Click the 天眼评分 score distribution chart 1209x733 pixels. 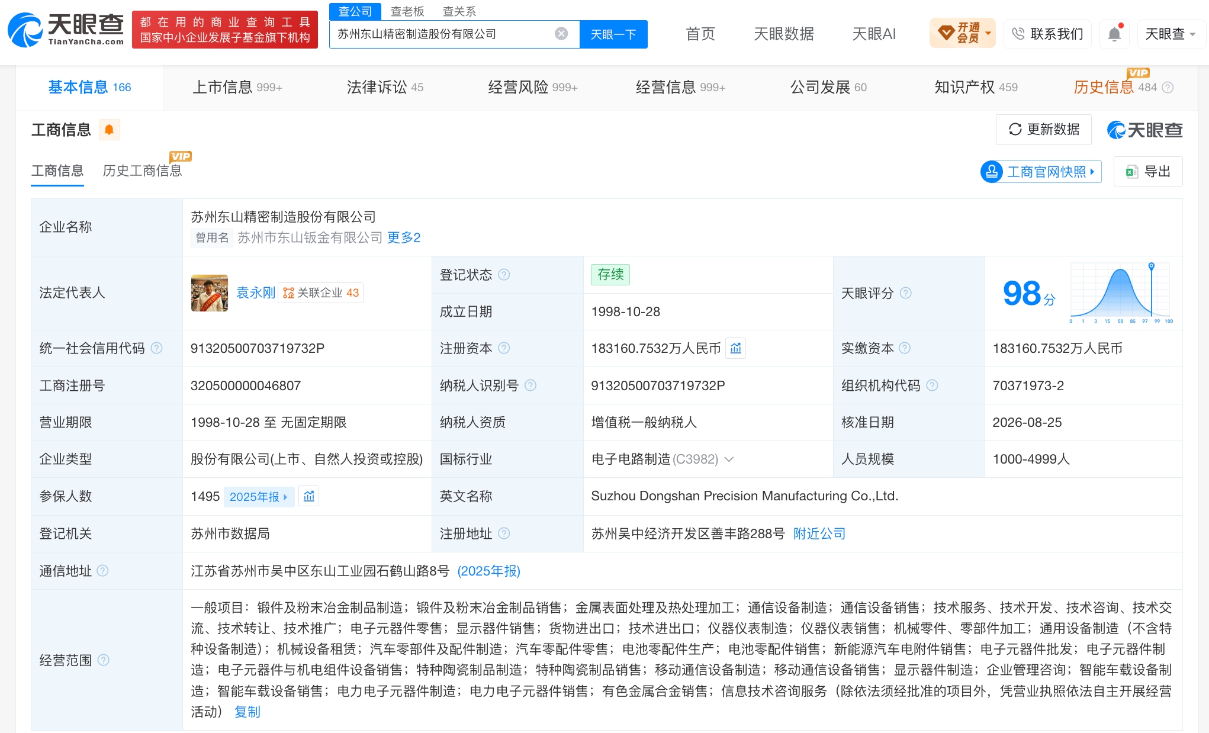click(1121, 292)
